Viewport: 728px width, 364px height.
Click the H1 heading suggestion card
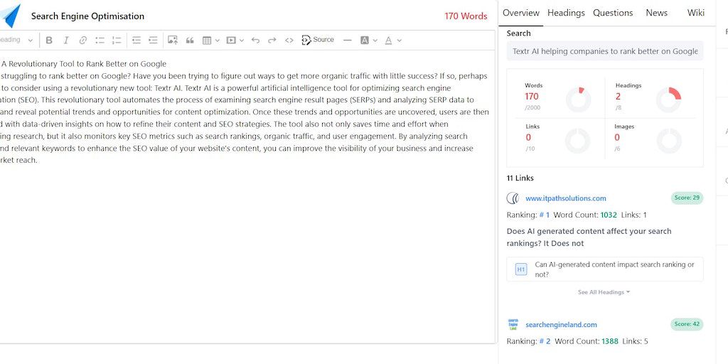tap(605, 269)
